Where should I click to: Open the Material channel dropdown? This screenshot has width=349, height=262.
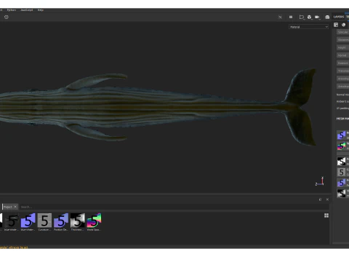(308, 27)
